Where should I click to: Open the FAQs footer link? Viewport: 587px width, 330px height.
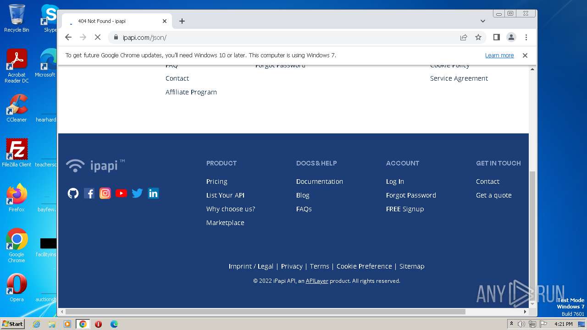pos(304,209)
